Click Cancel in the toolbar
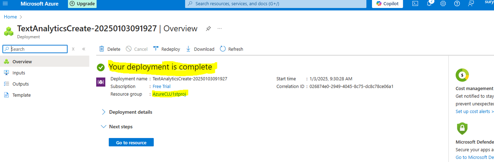This screenshot has height=162, width=494. [137, 49]
